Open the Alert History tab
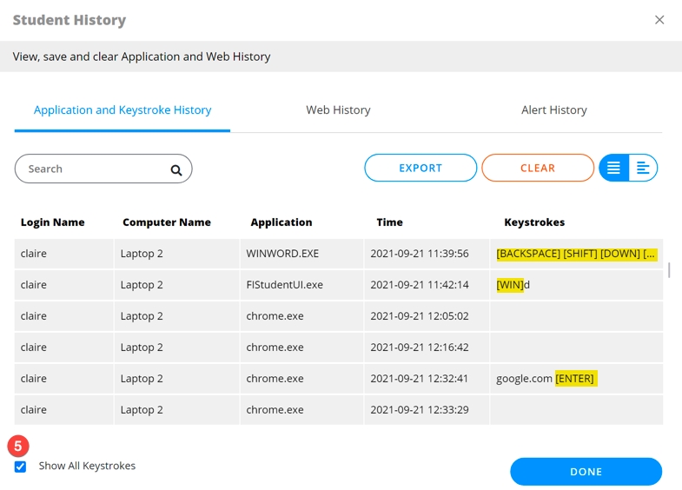Viewport: 682px width, 490px height. 553,110
